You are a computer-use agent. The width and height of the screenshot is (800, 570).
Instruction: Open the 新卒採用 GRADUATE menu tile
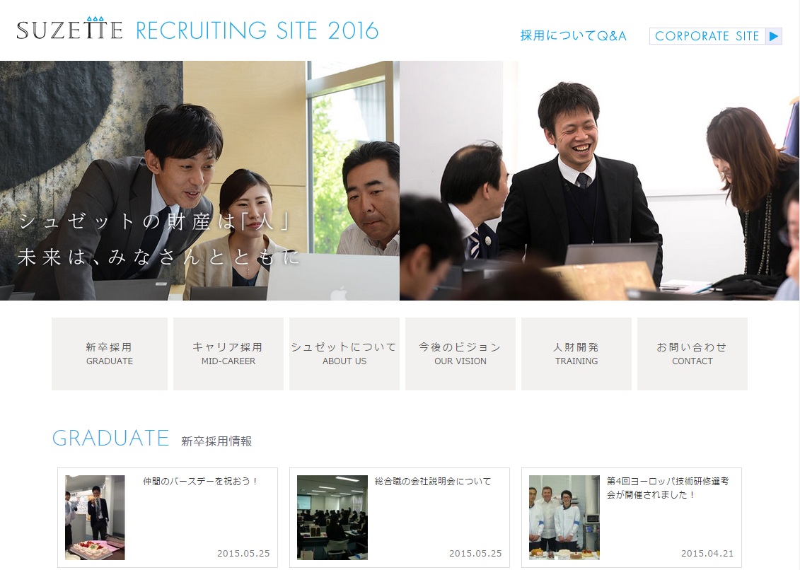pyautogui.click(x=109, y=354)
